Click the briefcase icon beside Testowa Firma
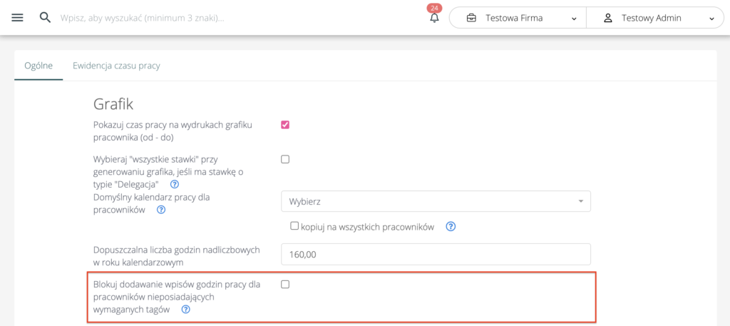This screenshot has height=326, width=730. click(471, 18)
